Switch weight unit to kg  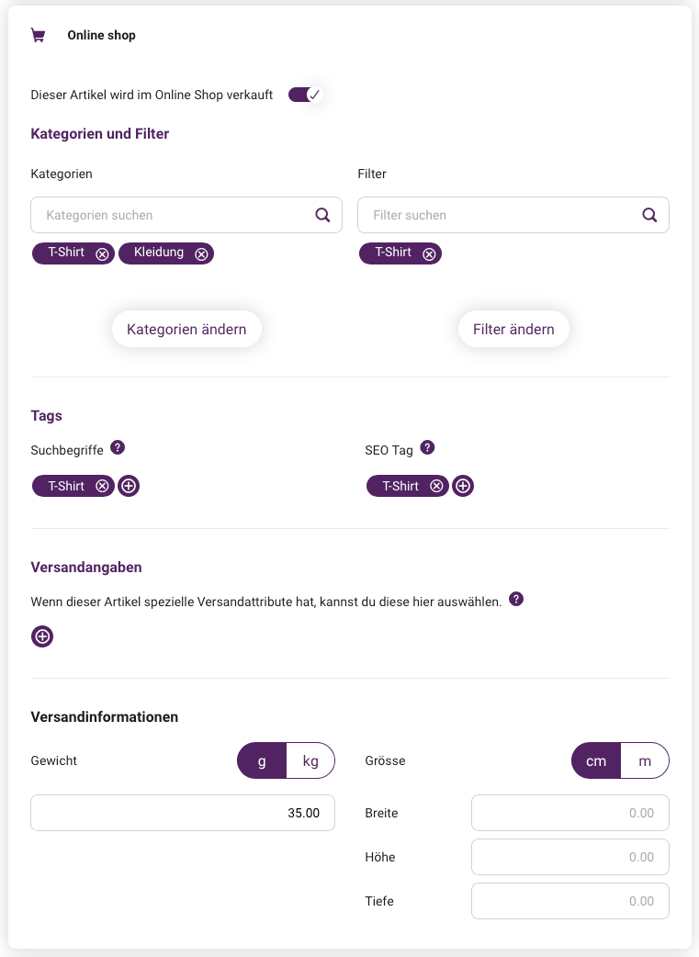coord(310,760)
